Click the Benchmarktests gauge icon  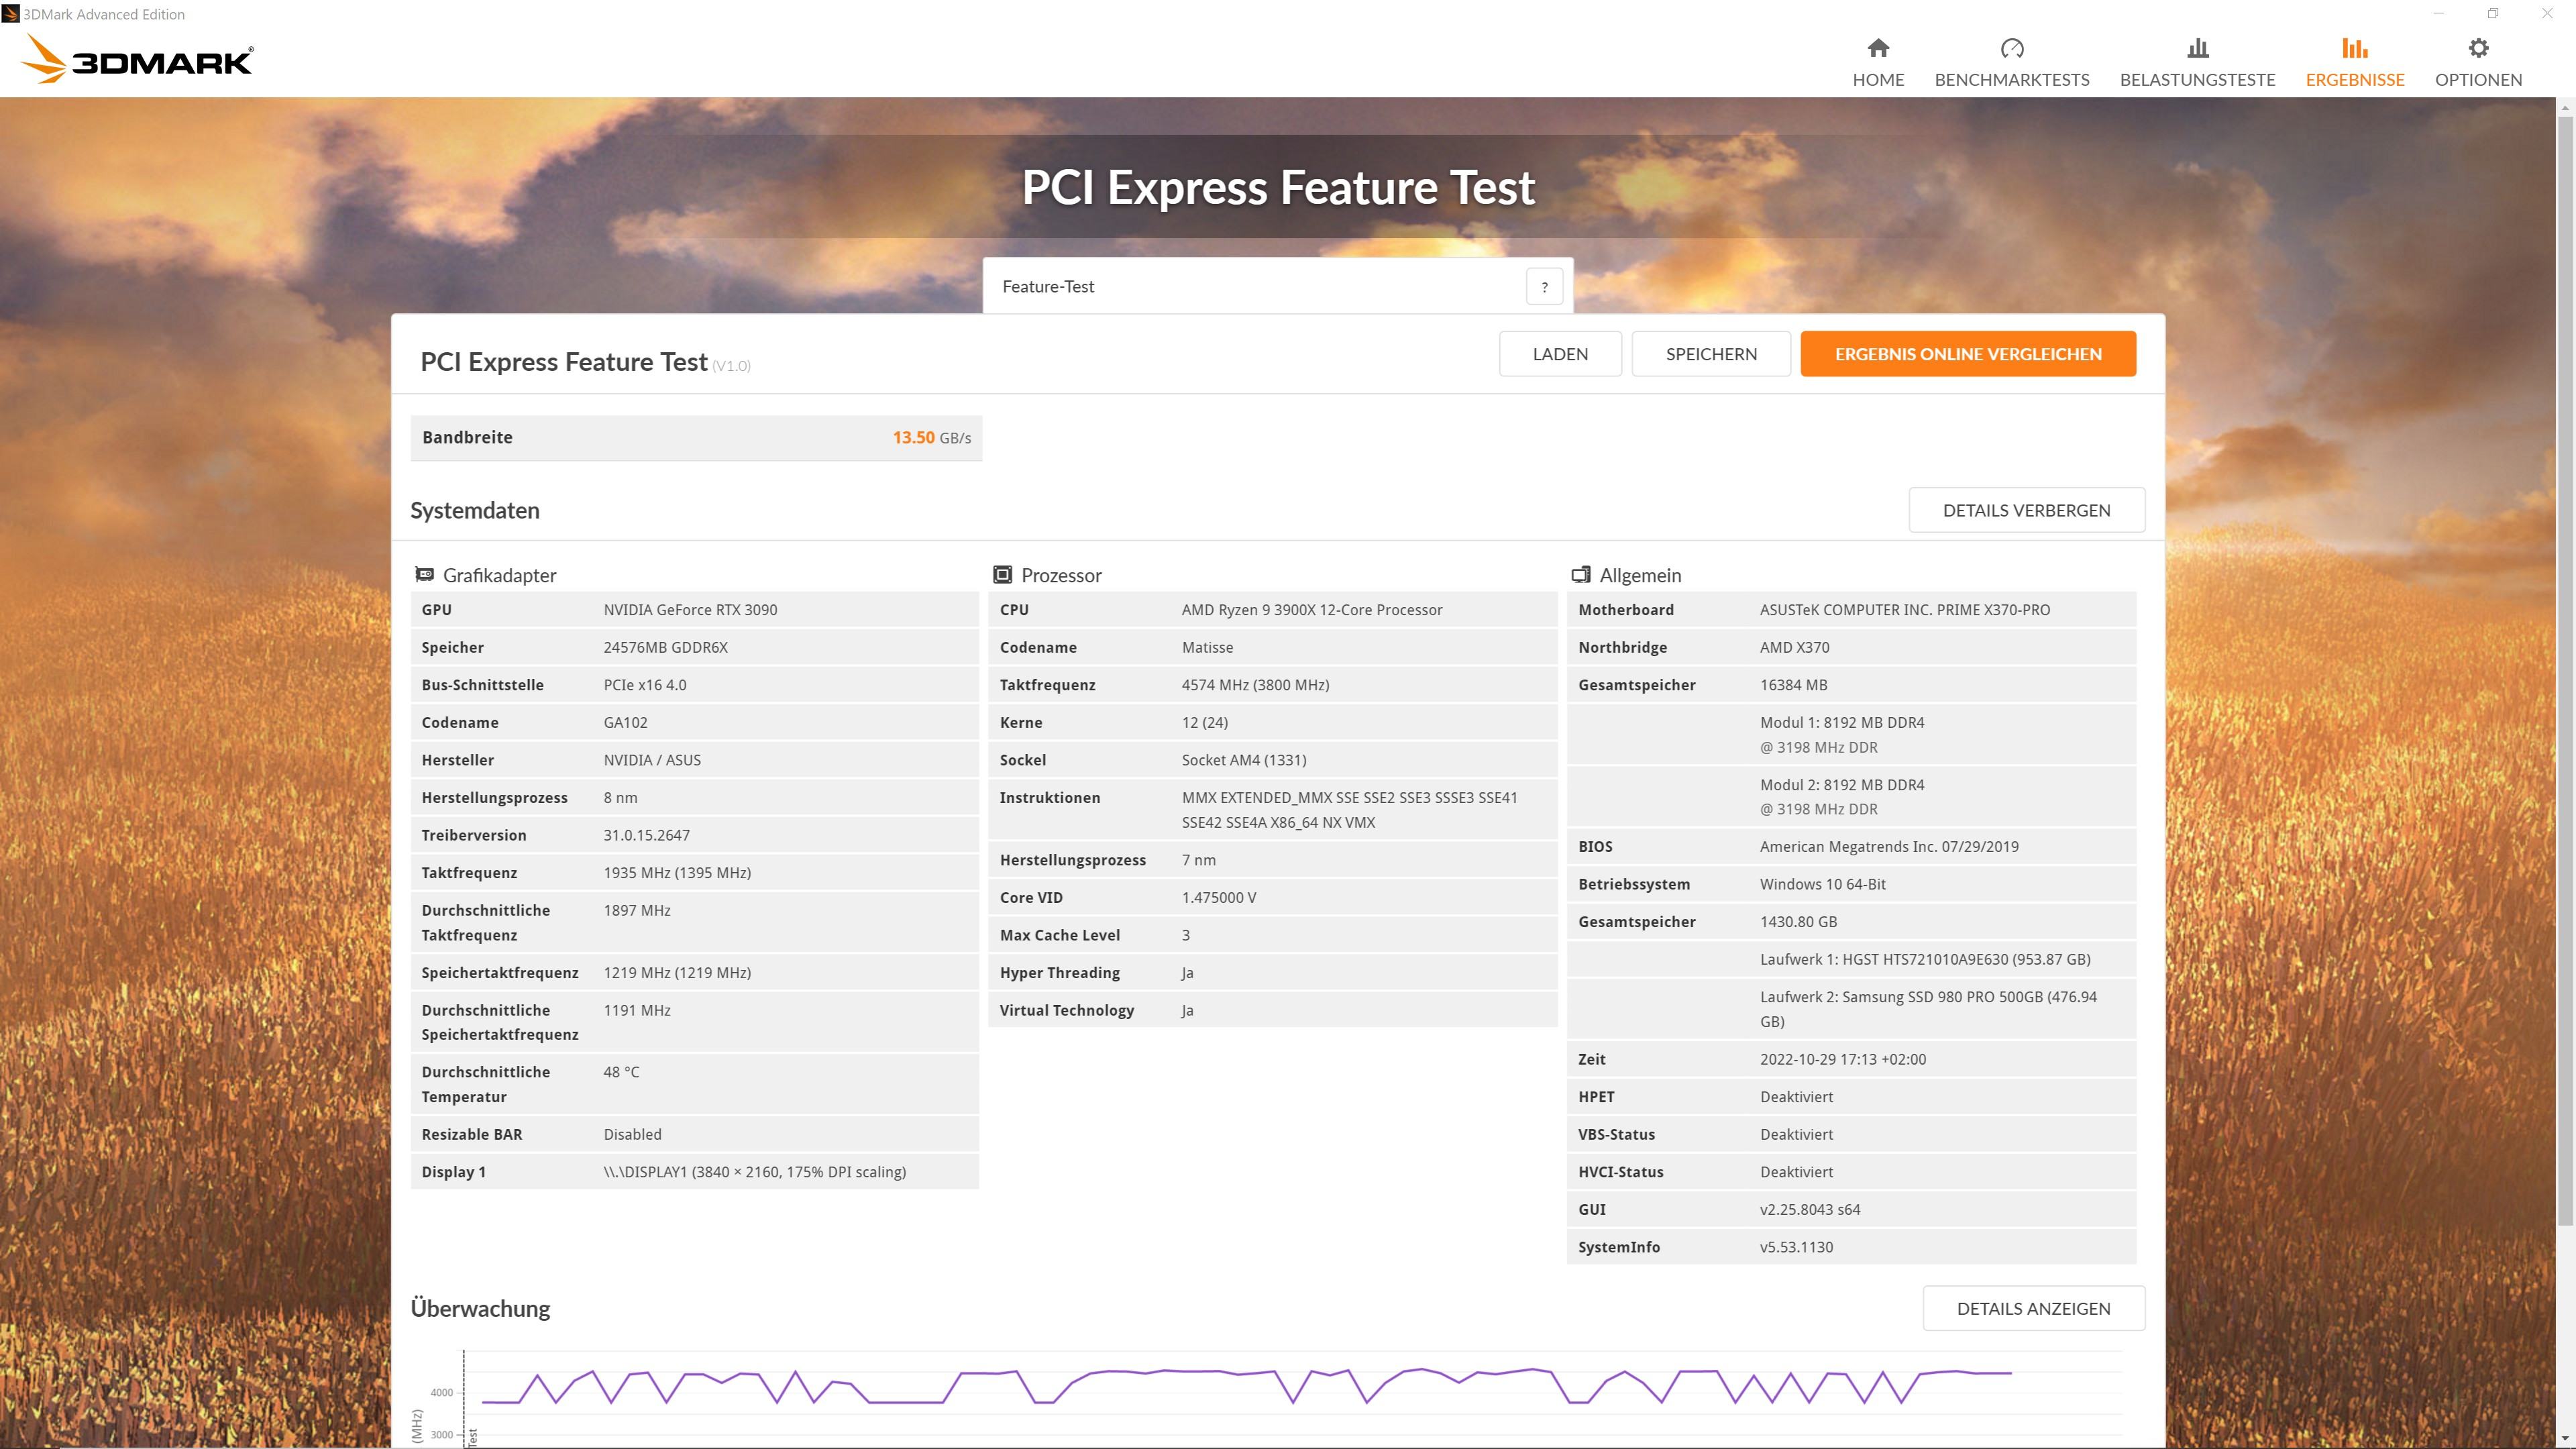click(2012, 48)
